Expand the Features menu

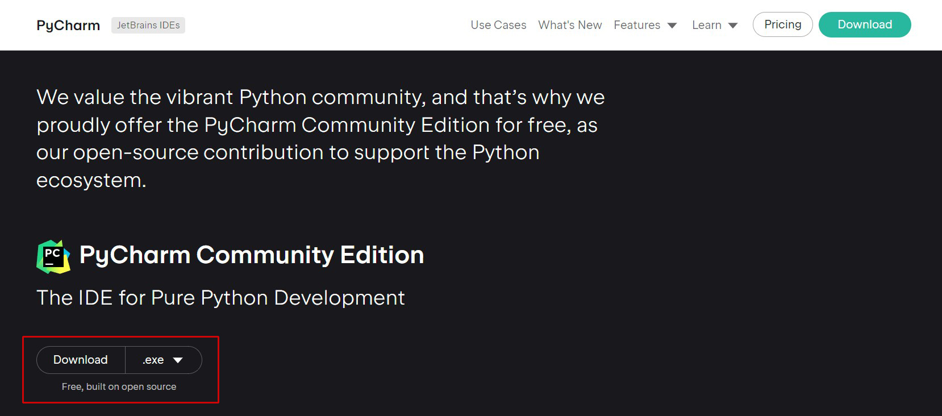(637, 26)
